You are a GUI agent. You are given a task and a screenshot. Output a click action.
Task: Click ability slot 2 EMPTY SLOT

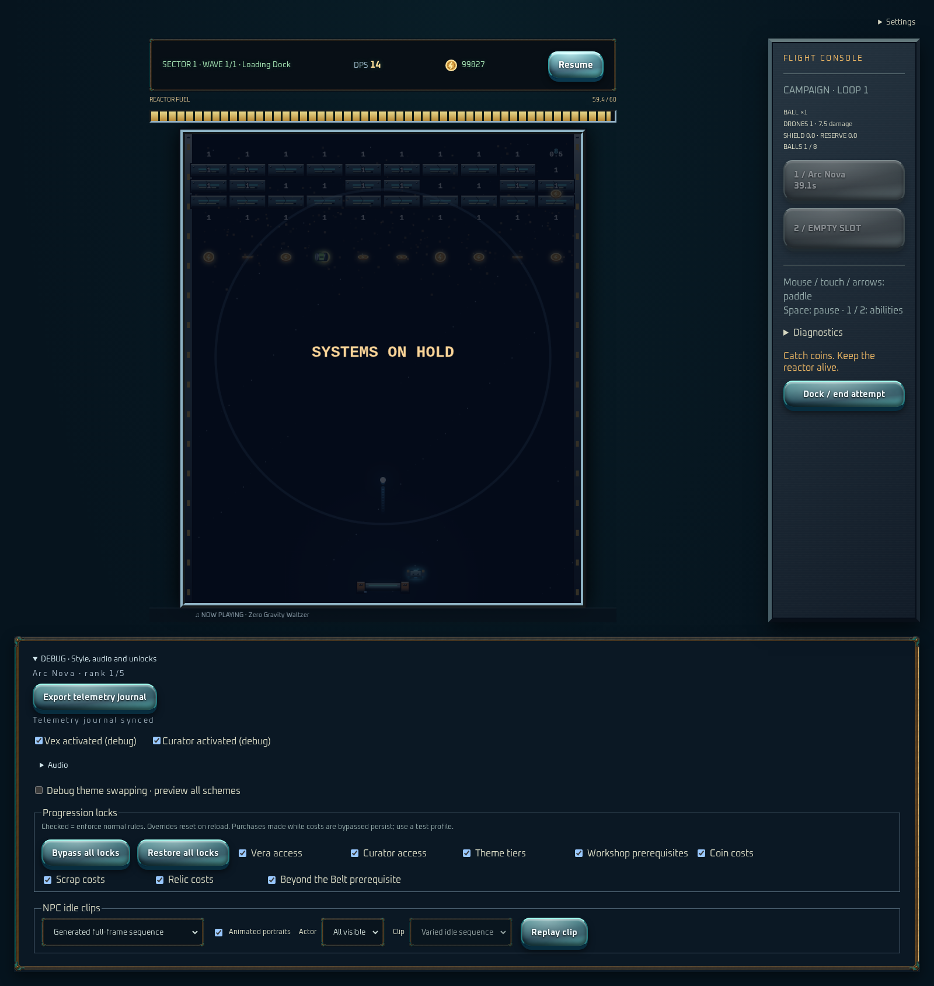tap(844, 228)
